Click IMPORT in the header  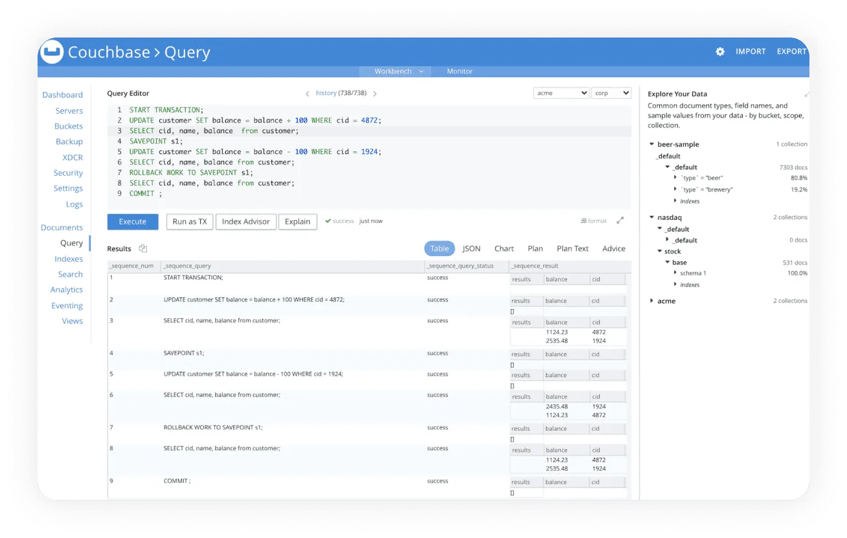coord(751,52)
